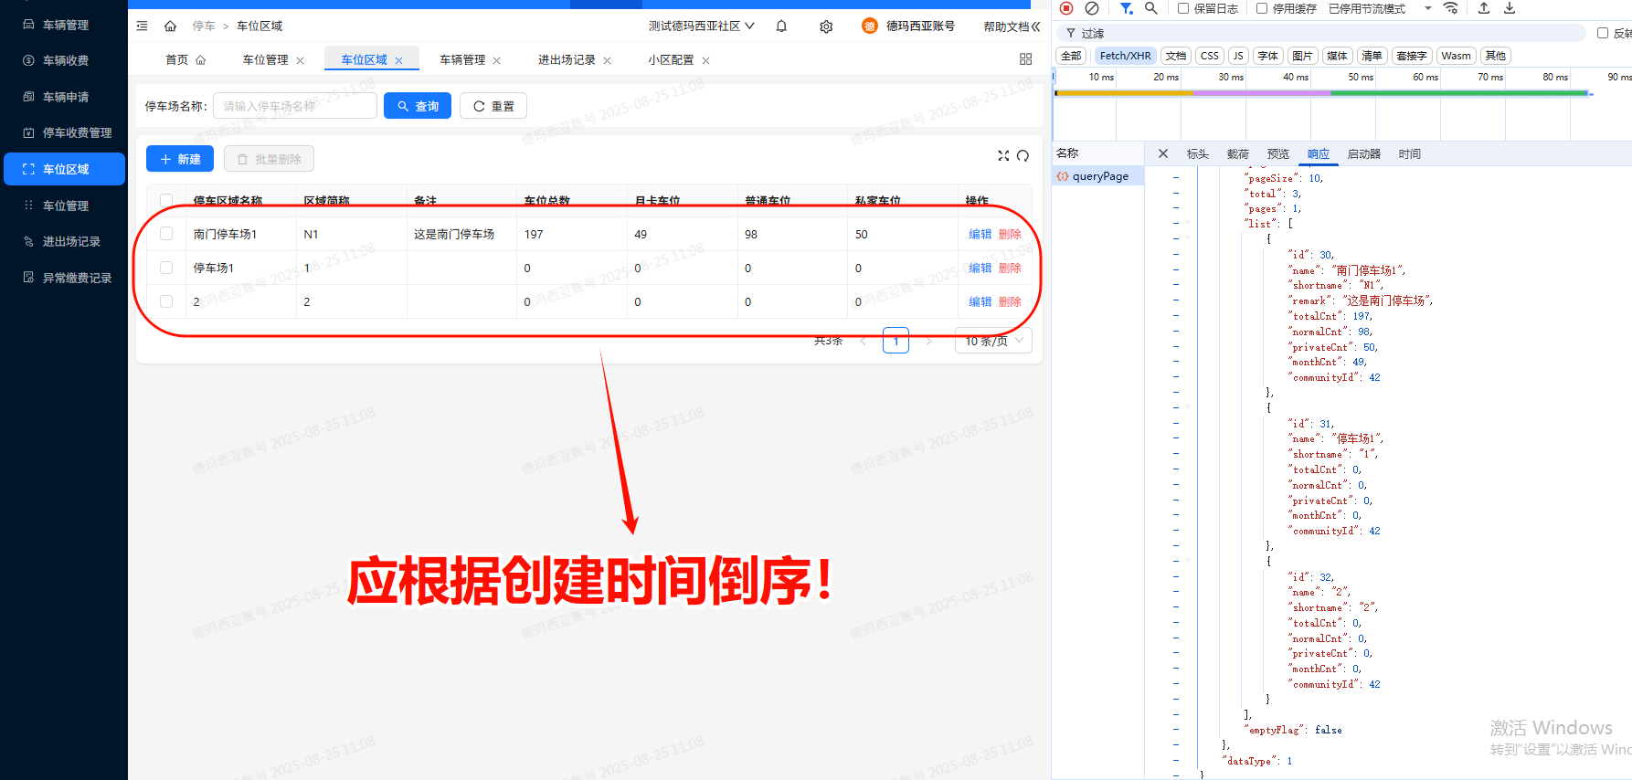Import HAR file with the upload arrow icon
The height and width of the screenshot is (780, 1632).
point(1484,8)
